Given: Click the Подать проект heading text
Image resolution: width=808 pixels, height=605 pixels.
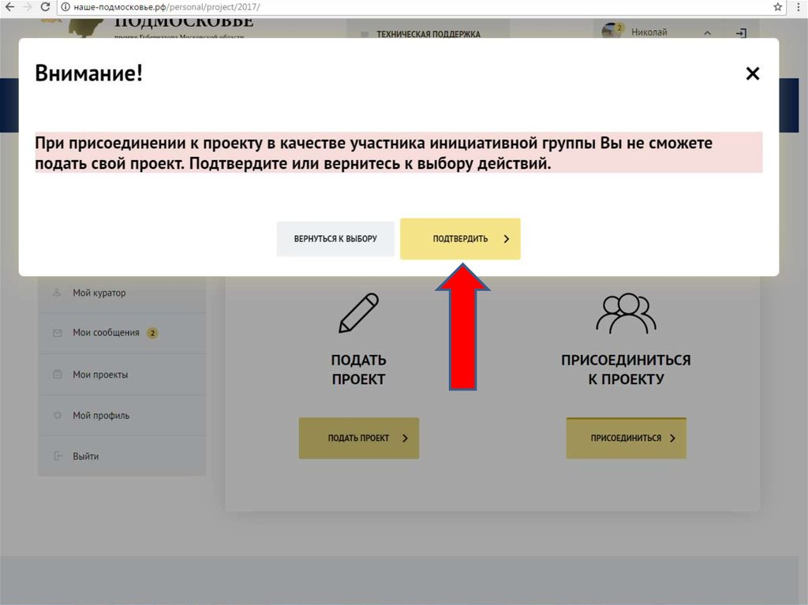Looking at the screenshot, I should tap(359, 369).
